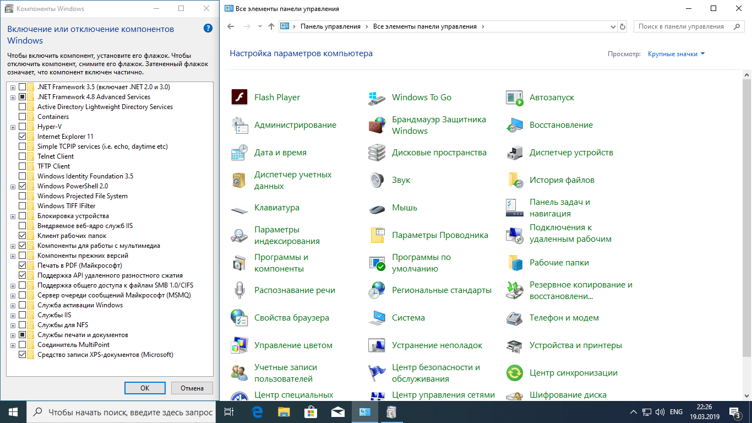Click the Control Panel vertical scrollbar

pyautogui.click(x=747, y=219)
